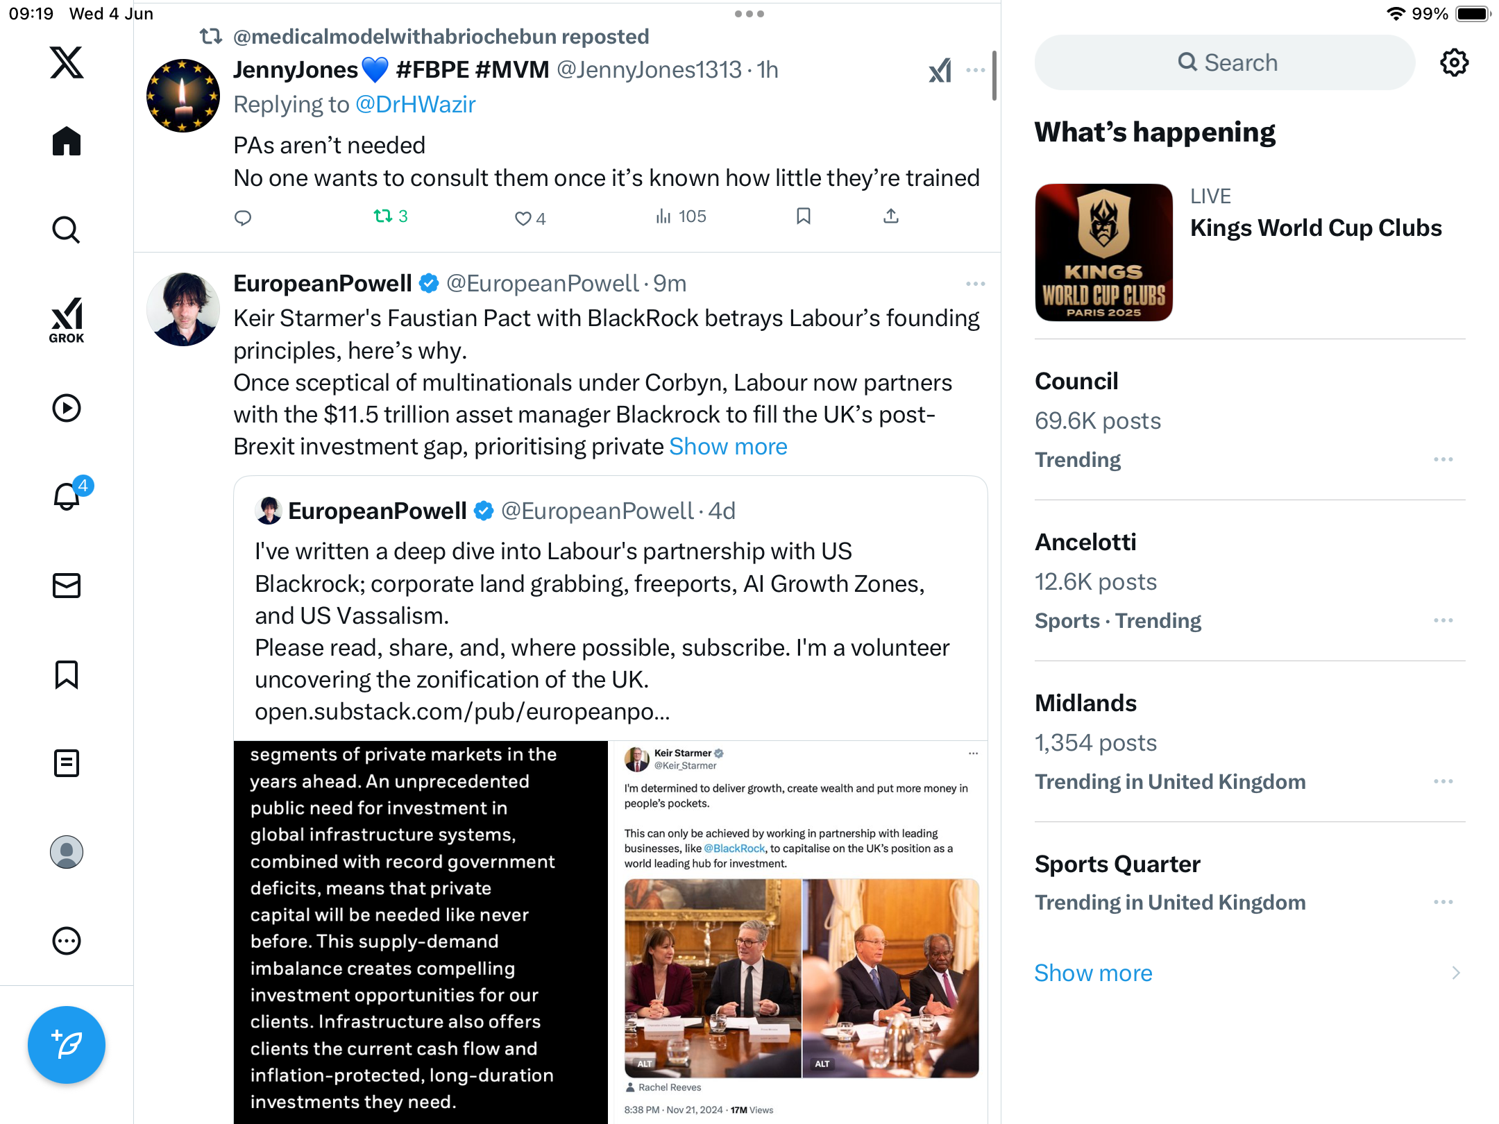
Task: Click the Search field
Action: tap(1224, 62)
